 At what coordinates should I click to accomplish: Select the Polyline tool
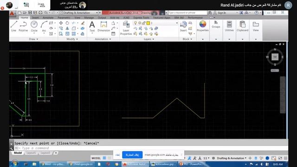tap(23, 26)
